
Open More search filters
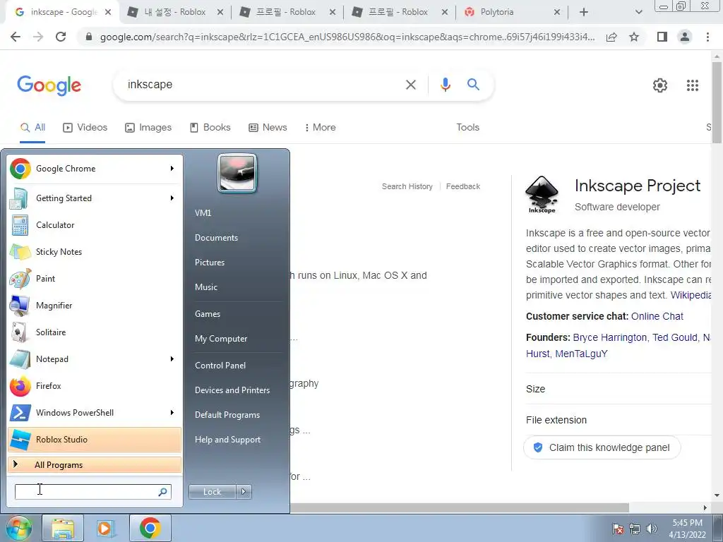tap(320, 127)
